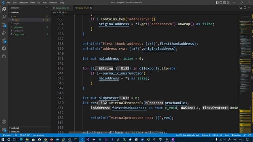Click the open changes icon in editor toolbar
The image size is (253, 142).
click(x=241, y=8)
